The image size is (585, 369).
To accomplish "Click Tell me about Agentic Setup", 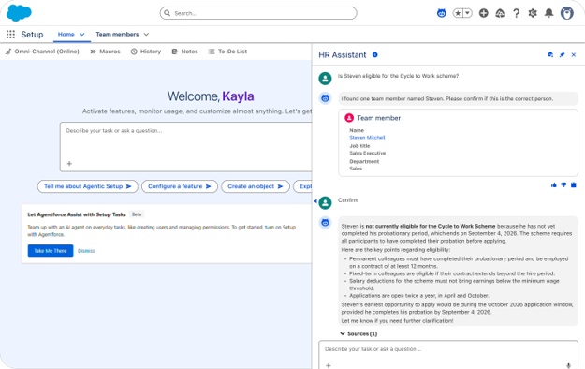I will (88, 186).
